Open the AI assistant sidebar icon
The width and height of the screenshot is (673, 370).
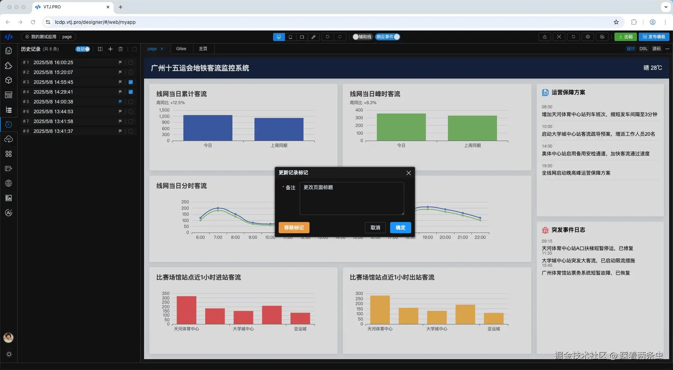click(9, 213)
